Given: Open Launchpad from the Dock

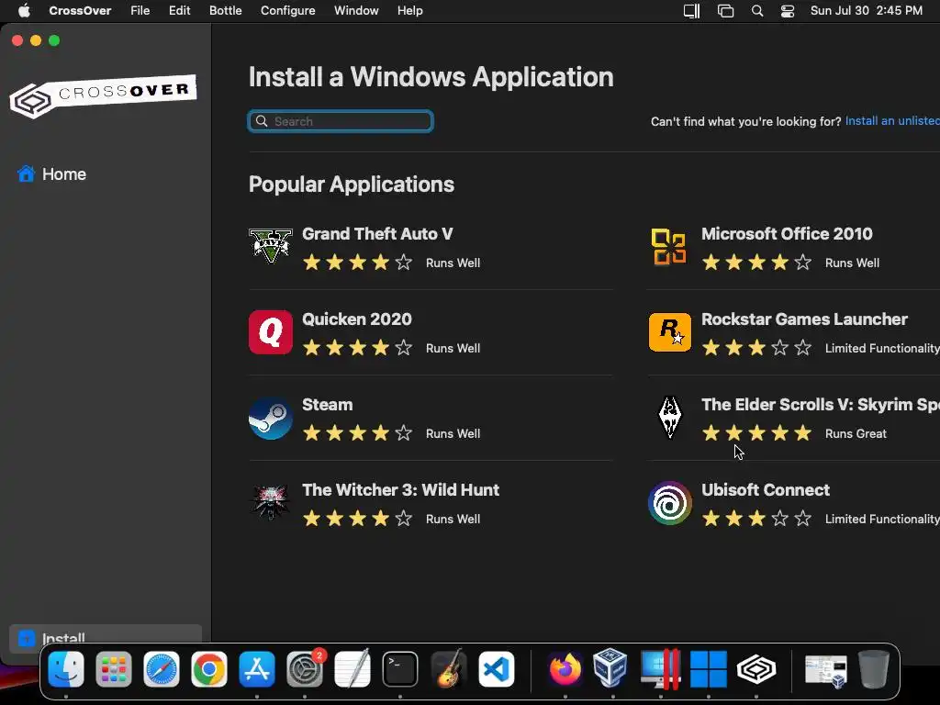Looking at the screenshot, I should pos(113,669).
